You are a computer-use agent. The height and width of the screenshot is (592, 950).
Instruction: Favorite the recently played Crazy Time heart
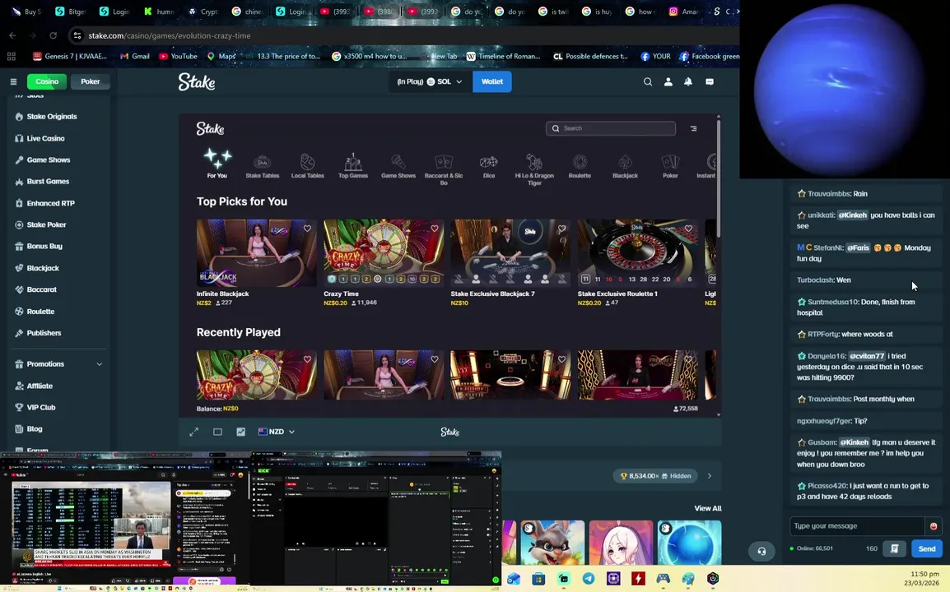pyautogui.click(x=307, y=359)
